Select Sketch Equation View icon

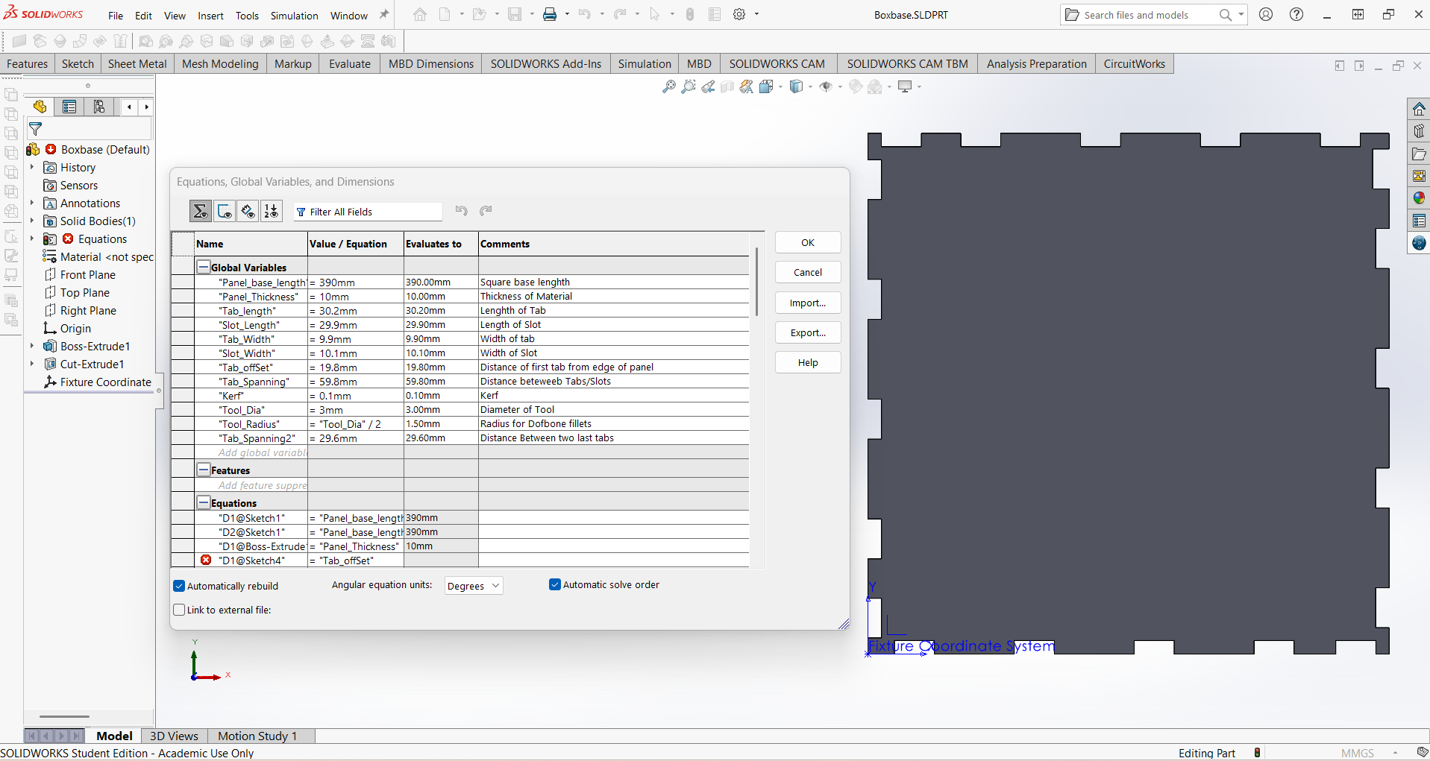[225, 212]
